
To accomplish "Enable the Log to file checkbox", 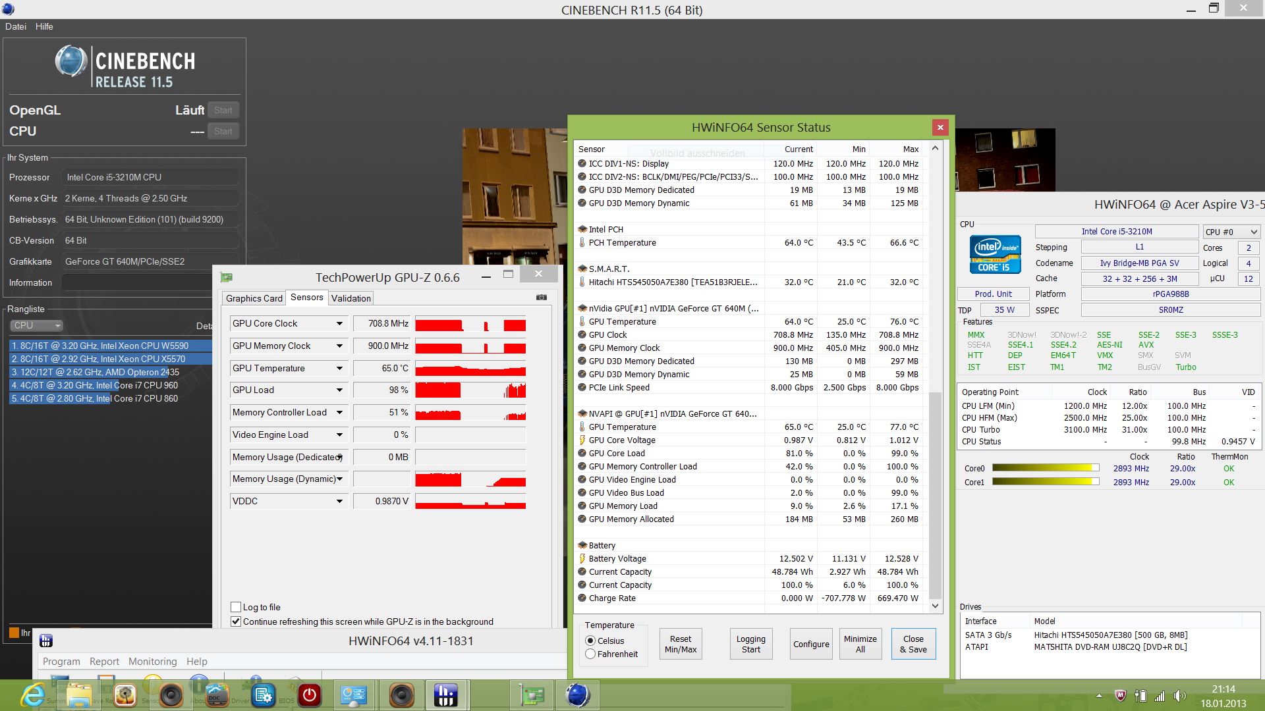I will click(236, 607).
